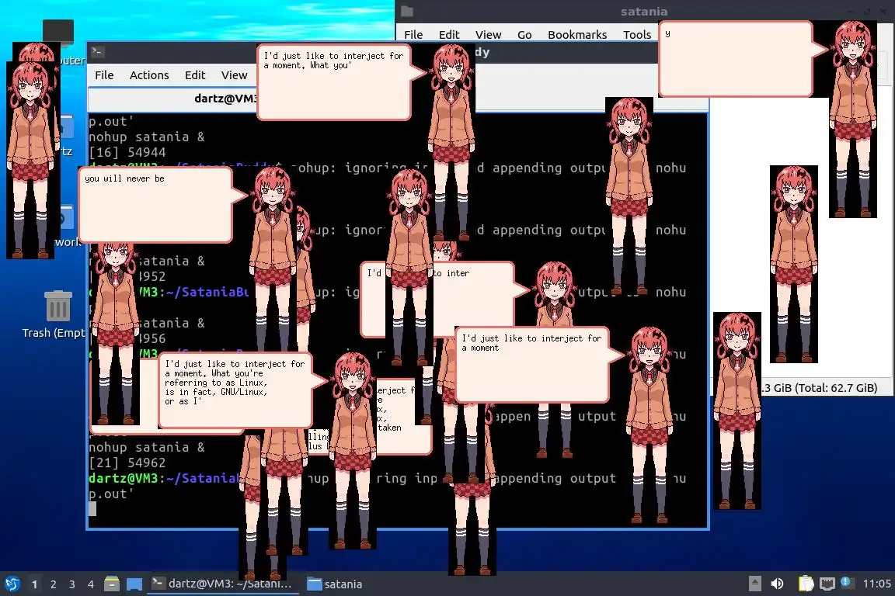Activate the satania folder taskbar entry
Viewport: 895px width, 596px height.
(335, 584)
